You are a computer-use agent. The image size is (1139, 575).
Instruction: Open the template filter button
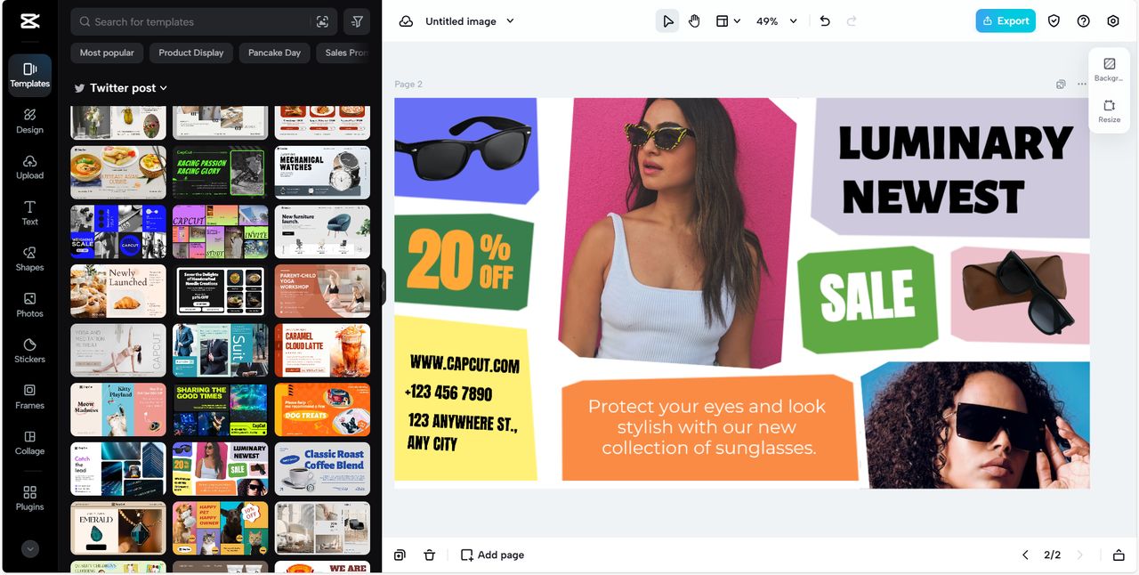tap(357, 22)
